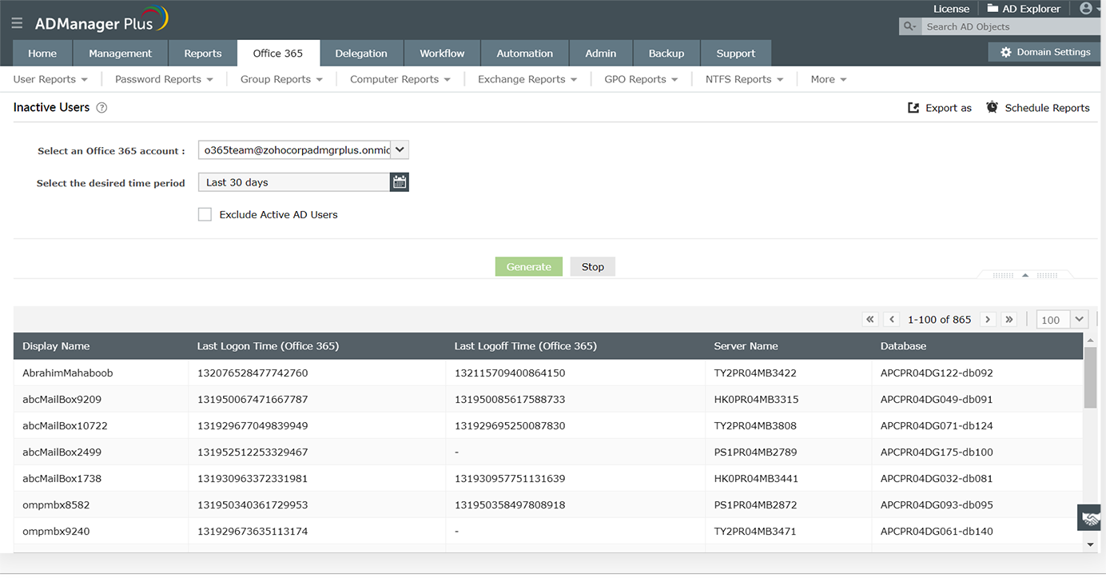1106x578 pixels.
Task: Sort by the Server Name column header
Action: [746, 346]
